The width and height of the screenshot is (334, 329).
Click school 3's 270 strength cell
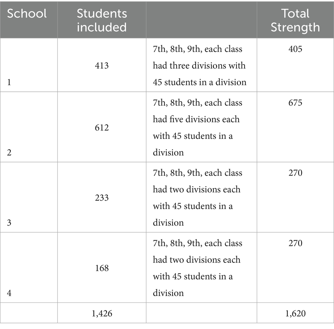(x=295, y=173)
